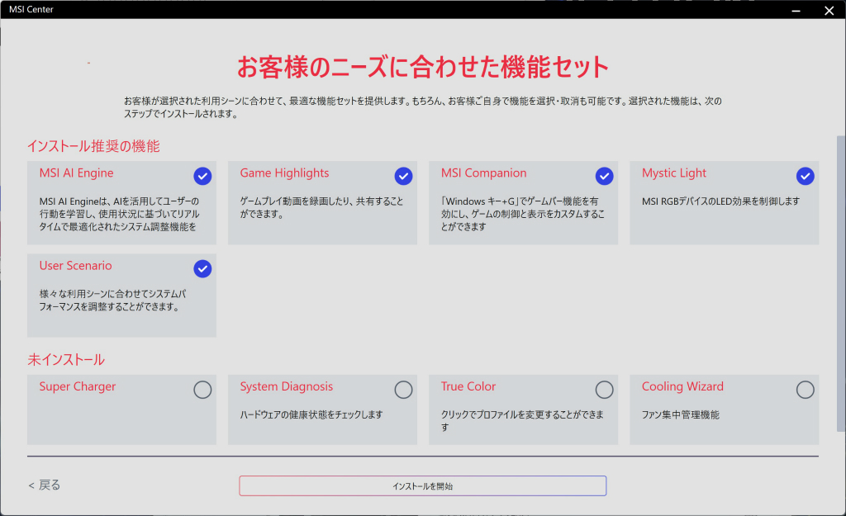Click the Super Charger title
The image size is (846, 516).
pos(77,386)
